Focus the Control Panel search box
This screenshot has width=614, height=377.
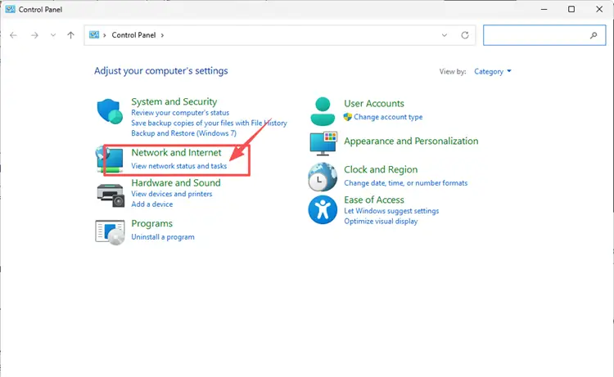click(544, 35)
